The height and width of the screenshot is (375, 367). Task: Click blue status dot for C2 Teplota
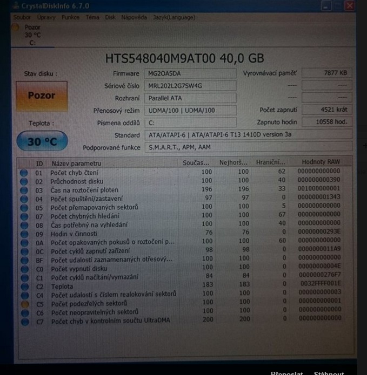[x=25, y=287]
